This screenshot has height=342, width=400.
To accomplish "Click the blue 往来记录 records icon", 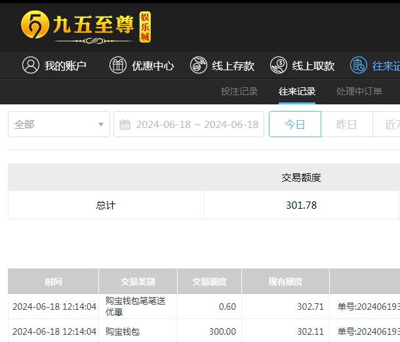I will tap(359, 65).
